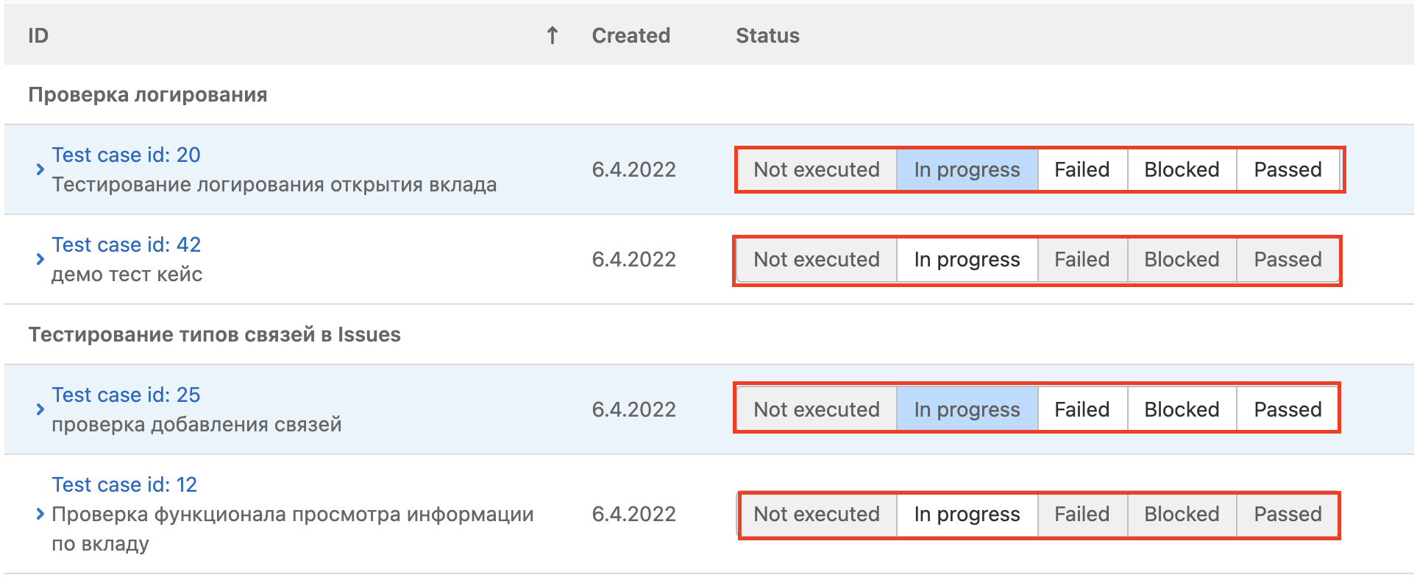Click the Status column header
The width and height of the screenshot is (1417, 583).
[x=767, y=35]
